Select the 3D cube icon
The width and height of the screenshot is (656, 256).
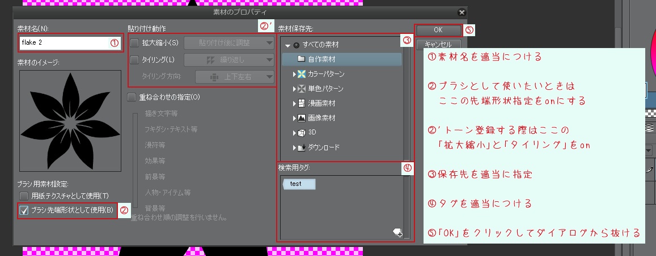coord(302,133)
